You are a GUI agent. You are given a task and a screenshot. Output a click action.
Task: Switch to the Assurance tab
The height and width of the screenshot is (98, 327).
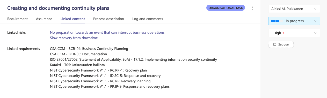pos(44,19)
